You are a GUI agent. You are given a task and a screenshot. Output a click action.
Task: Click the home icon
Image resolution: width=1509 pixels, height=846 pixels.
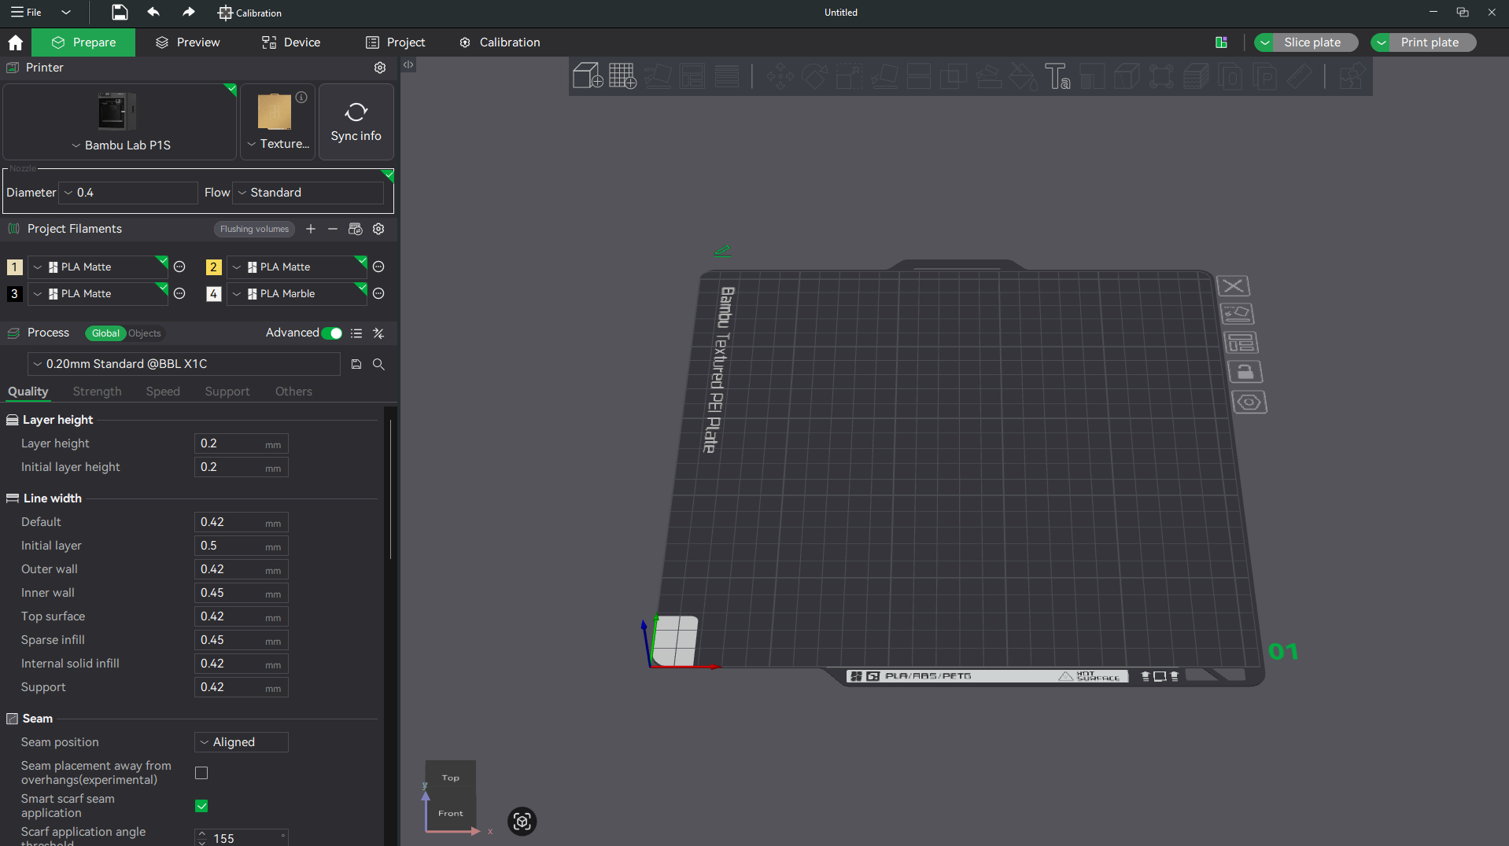click(x=15, y=42)
